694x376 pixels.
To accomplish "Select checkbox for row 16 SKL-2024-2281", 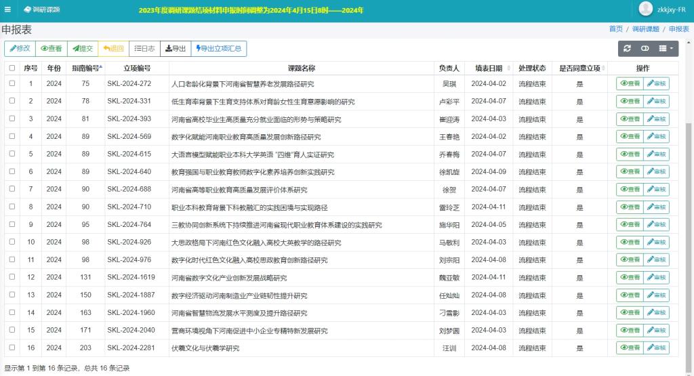I will (12, 348).
